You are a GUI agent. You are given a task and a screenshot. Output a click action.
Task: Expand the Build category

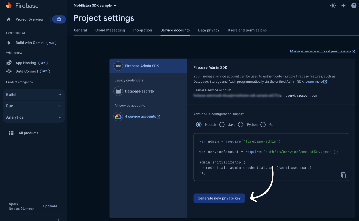[33, 95]
